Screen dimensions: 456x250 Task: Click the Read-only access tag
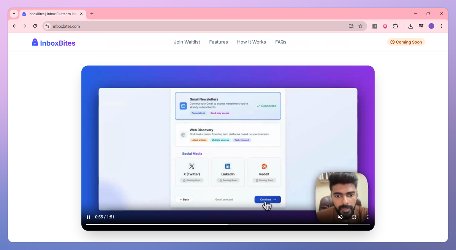[x=220, y=113]
